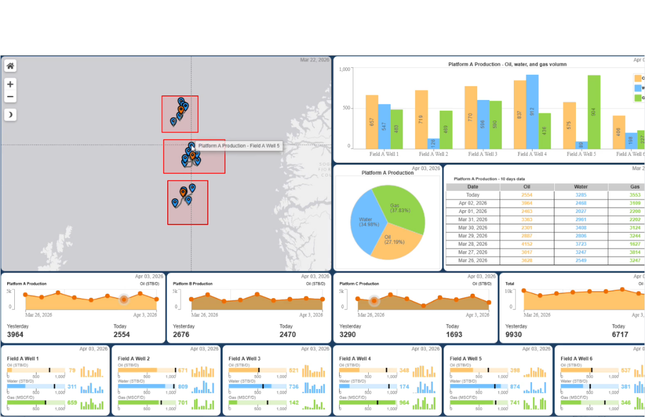Screen dimensions: 645x417
Task: Click Field A Well 3 oil sparkline bars
Action: [x=313, y=371]
